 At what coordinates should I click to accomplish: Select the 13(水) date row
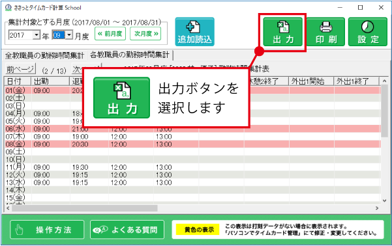(x=193, y=183)
